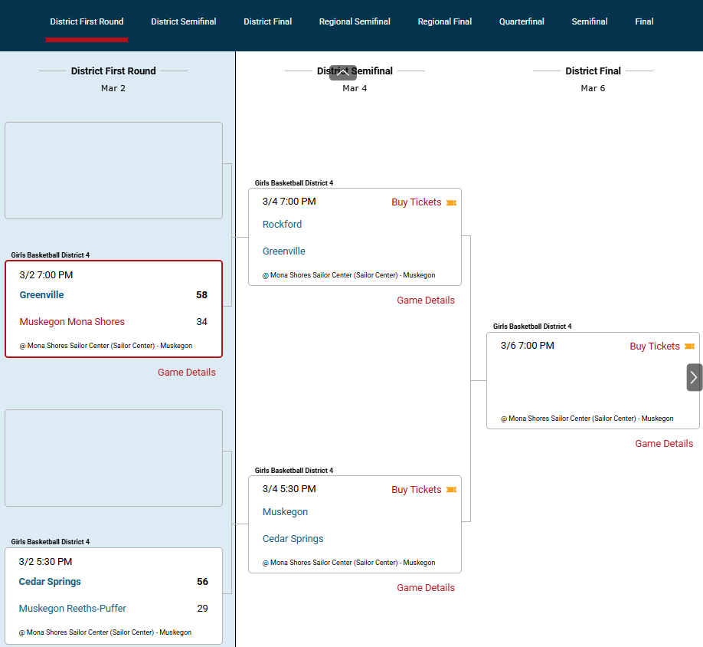Buy Tickets for the 3/6 7:00 PM final
Image resolution: width=703 pixels, height=647 pixels.
(654, 346)
